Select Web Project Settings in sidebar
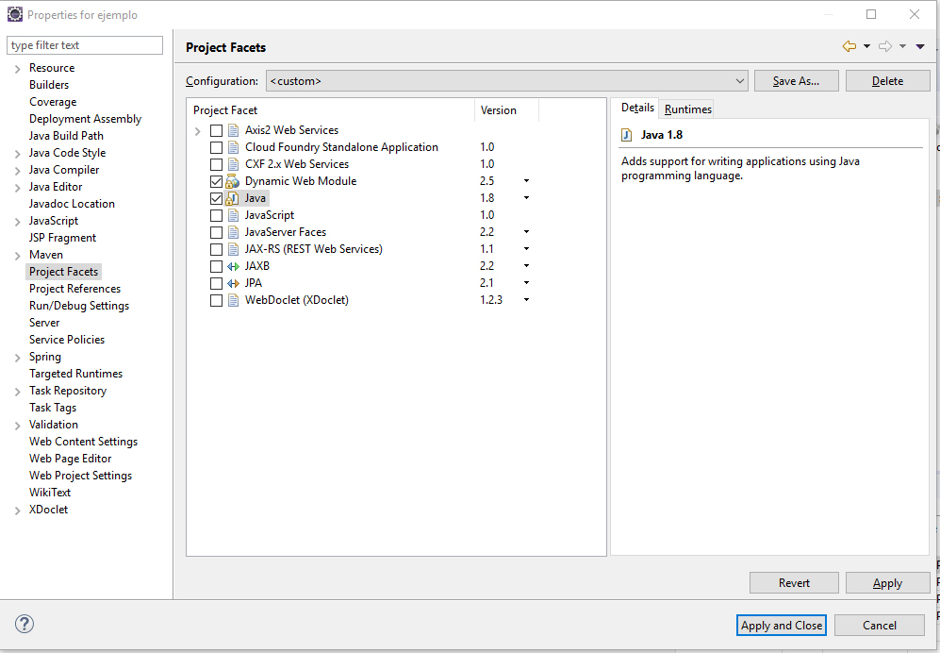The width and height of the screenshot is (940, 653). pos(80,476)
